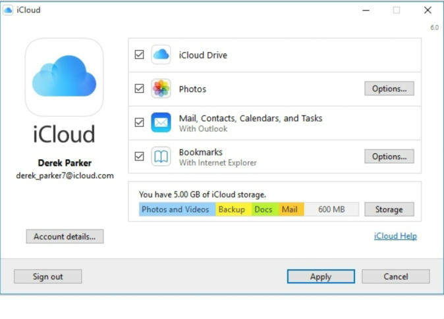The width and height of the screenshot is (444, 319).
Task: Open Photos Options button
Action: coord(389,89)
